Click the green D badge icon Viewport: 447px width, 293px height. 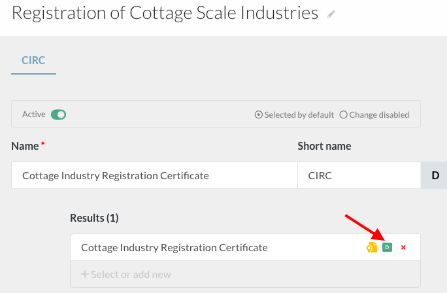387,247
